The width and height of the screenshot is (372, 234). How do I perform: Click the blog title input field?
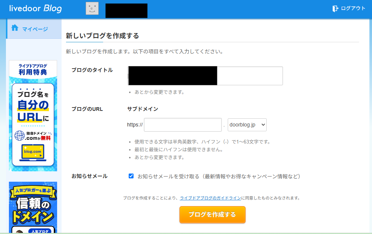tap(205, 76)
